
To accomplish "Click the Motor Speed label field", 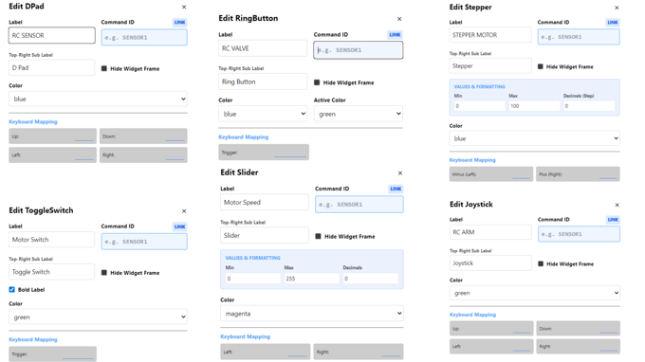I will pos(265,202).
